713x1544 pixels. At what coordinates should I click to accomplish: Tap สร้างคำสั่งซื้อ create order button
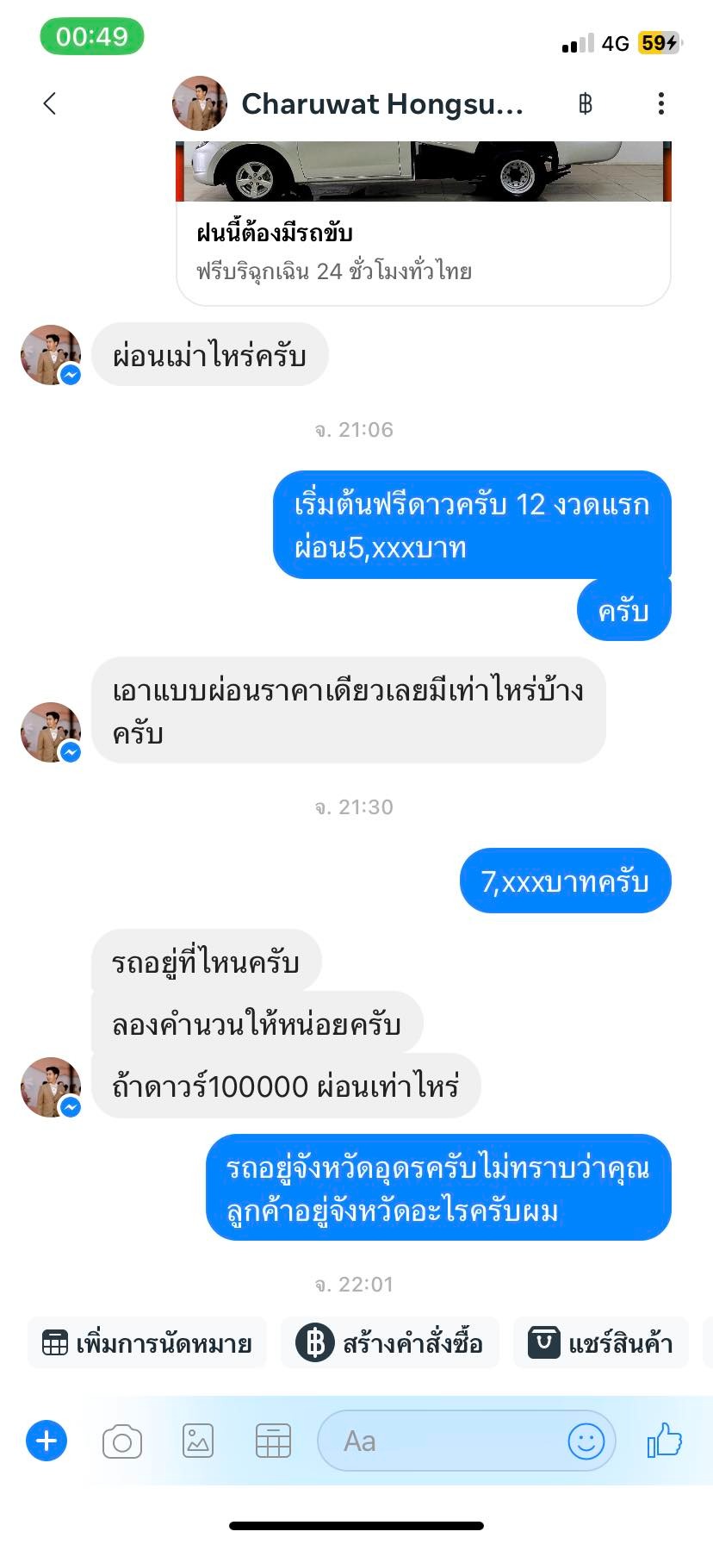click(390, 1342)
